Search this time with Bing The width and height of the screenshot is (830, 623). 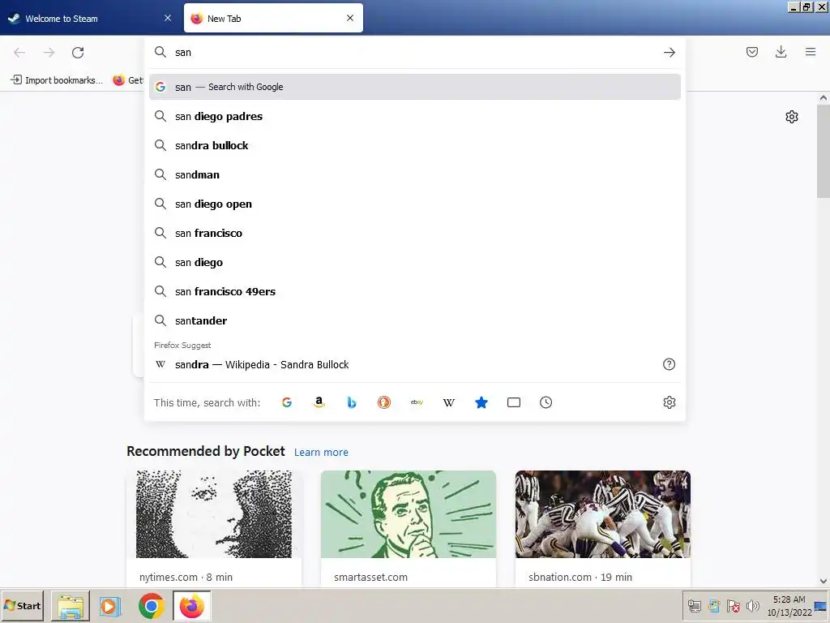click(x=352, y=402)
